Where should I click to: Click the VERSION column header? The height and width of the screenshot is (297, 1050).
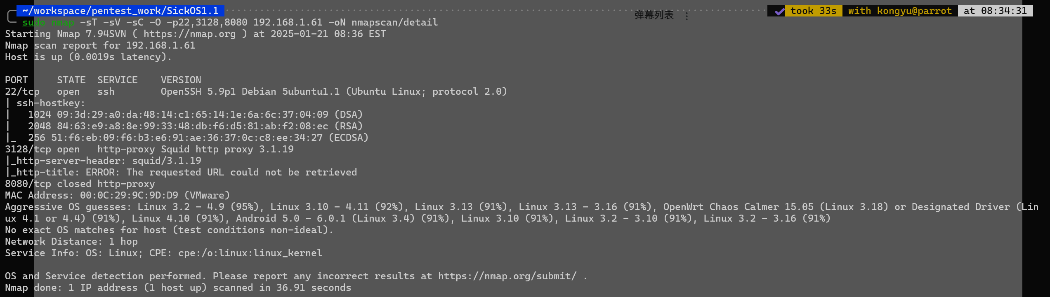pos(181,80)
